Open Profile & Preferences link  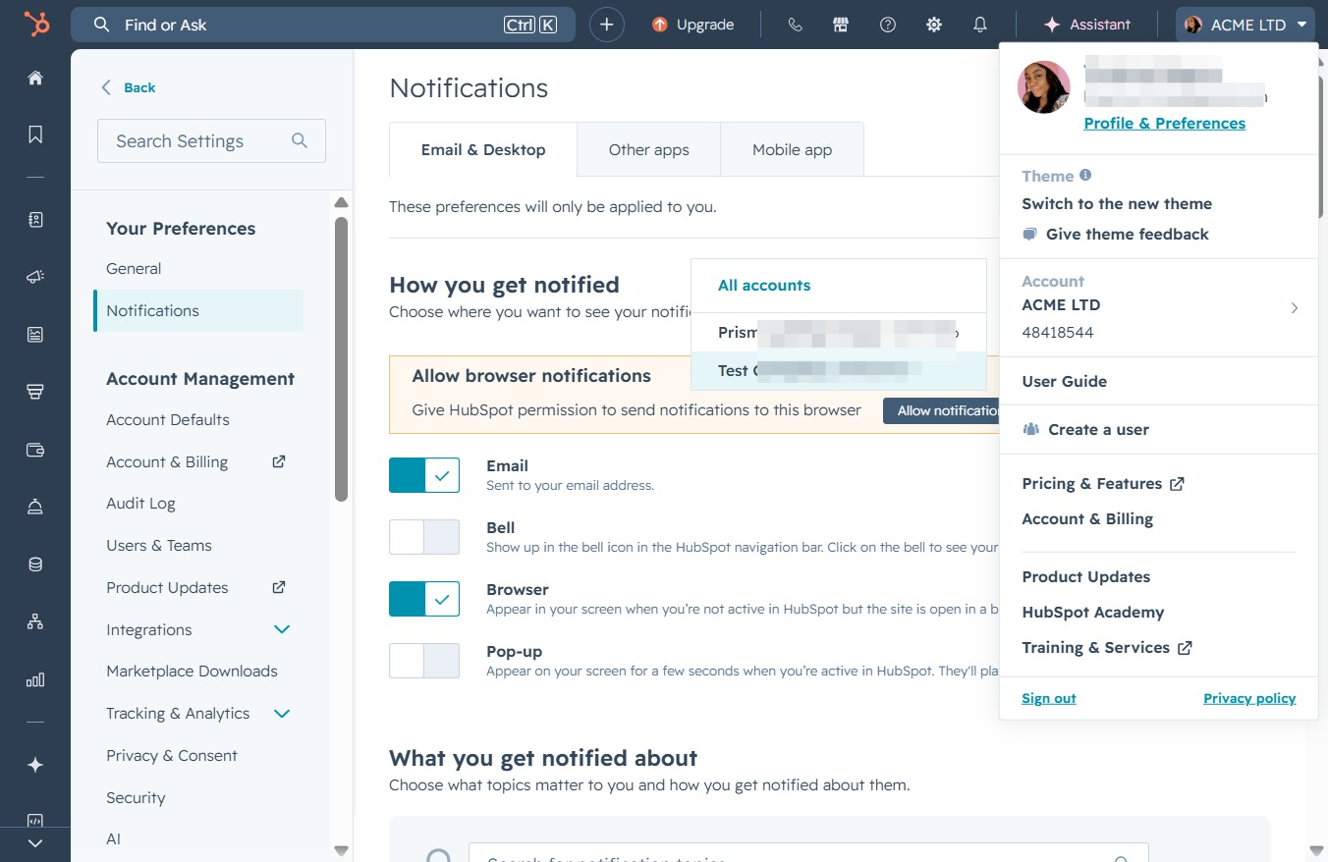[x=1164, y=123]
